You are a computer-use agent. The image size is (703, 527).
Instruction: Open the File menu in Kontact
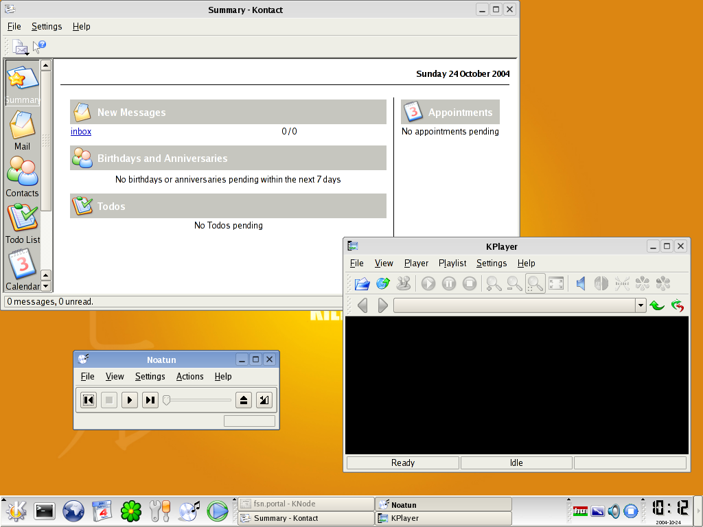click(x=14, y=27)
